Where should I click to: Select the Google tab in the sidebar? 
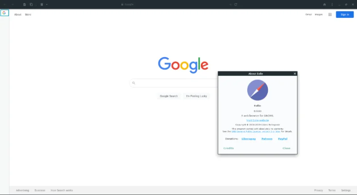coord(4,13)
